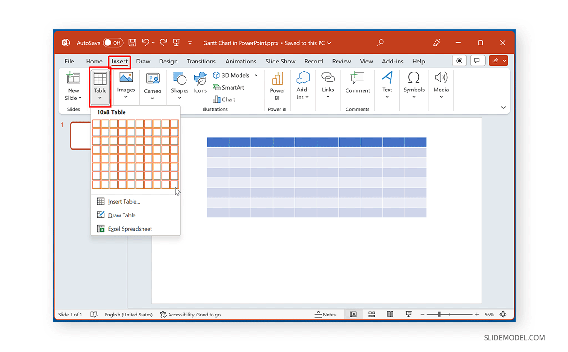Switch to the Home tab
This screenshot has width=568, height=352.
[x=94, y=61]
